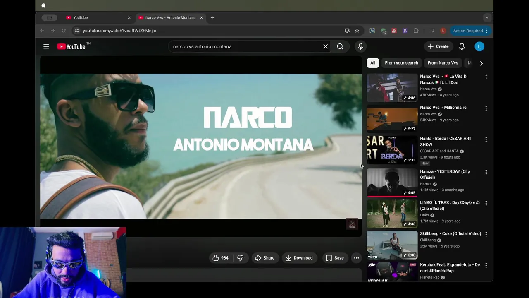529x298 pixels.
Task: Open the notifications bell
Action: coord(462,46)
